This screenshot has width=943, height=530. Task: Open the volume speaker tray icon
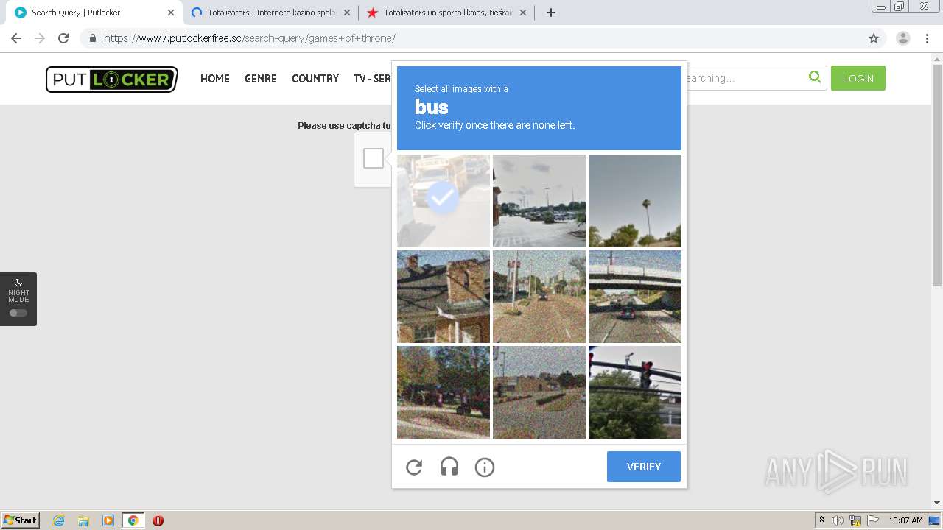tap(838, 520)
